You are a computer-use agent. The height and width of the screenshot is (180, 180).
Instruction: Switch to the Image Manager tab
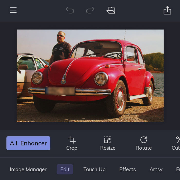[x=28, y=169]
